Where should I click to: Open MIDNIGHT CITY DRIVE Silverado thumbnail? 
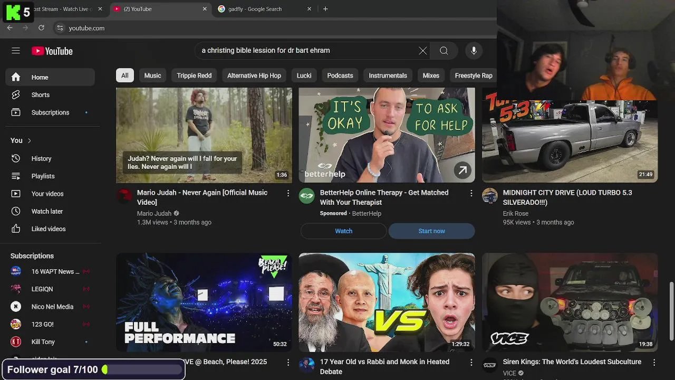[570, 141]
